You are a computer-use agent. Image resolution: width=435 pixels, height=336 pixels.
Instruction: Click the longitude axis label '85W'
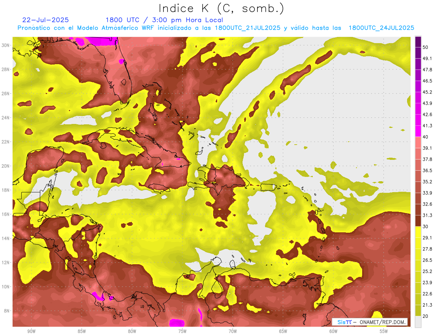coord(82,331)
